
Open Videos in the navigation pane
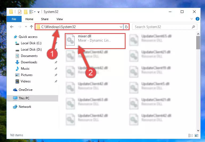26,81
